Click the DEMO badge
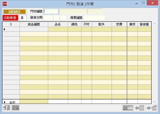Viewport: 160px width, 114px height. (14, 12)
